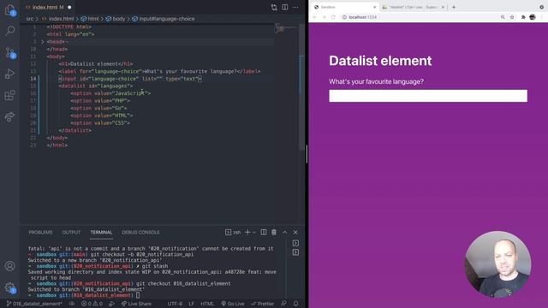The image size is (548, 308).
Task: Click Go Live in status bar
Action: pos(233,304)
